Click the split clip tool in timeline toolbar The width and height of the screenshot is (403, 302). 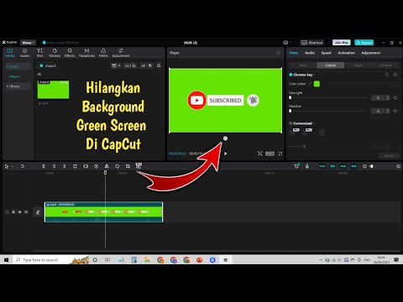pyautogui.click(x=44, y=166)
